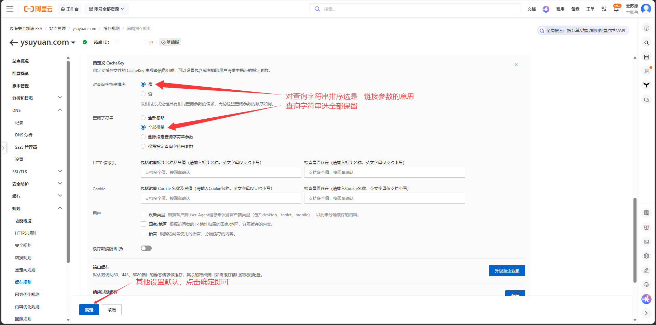Copy the site ID icon

pos(151,42)
